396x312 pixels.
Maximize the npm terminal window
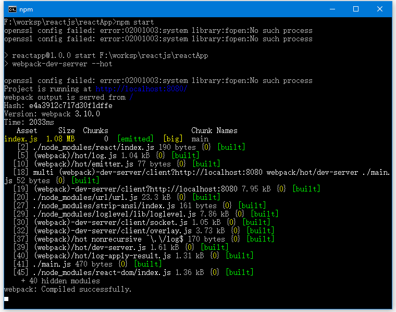(356, 9)
